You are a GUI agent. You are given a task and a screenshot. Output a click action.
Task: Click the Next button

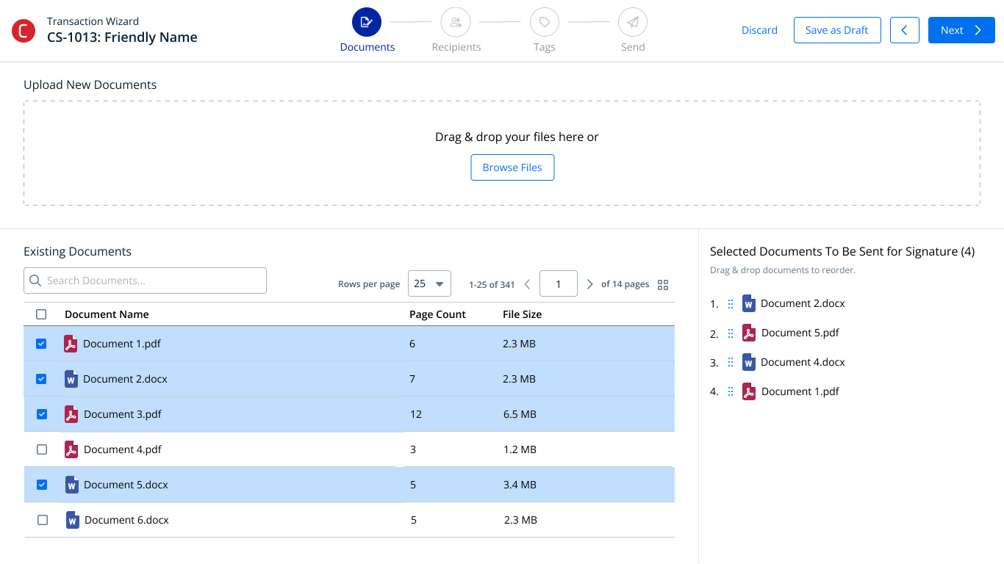coord(961,30)
